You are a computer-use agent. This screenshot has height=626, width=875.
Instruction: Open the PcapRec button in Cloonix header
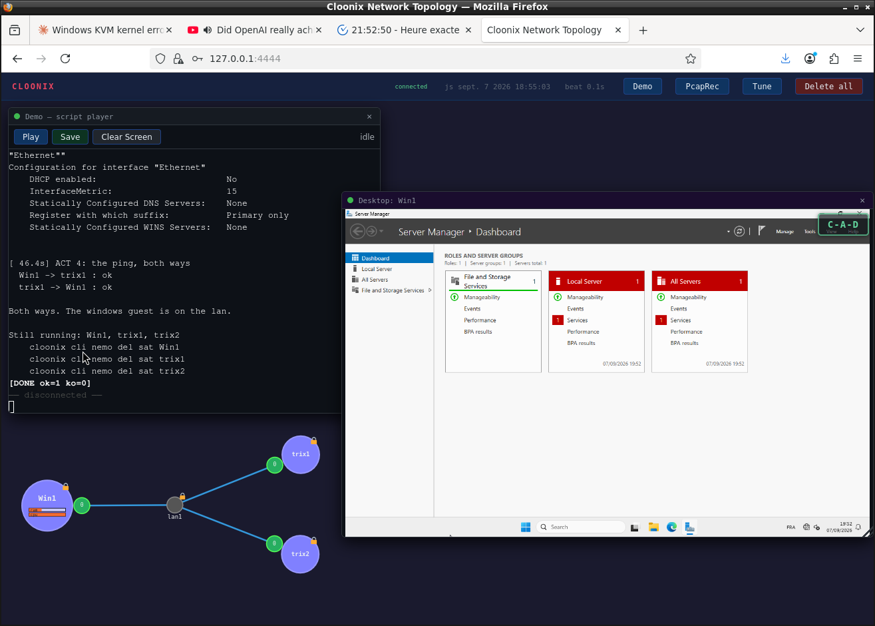[702, 87]
